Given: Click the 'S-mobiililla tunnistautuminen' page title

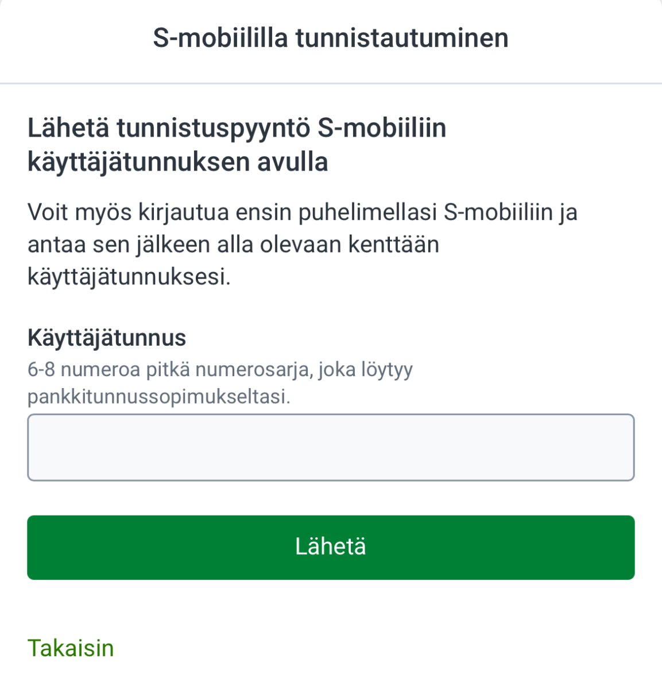Looking at the screenshot, I should click(331, 38).
